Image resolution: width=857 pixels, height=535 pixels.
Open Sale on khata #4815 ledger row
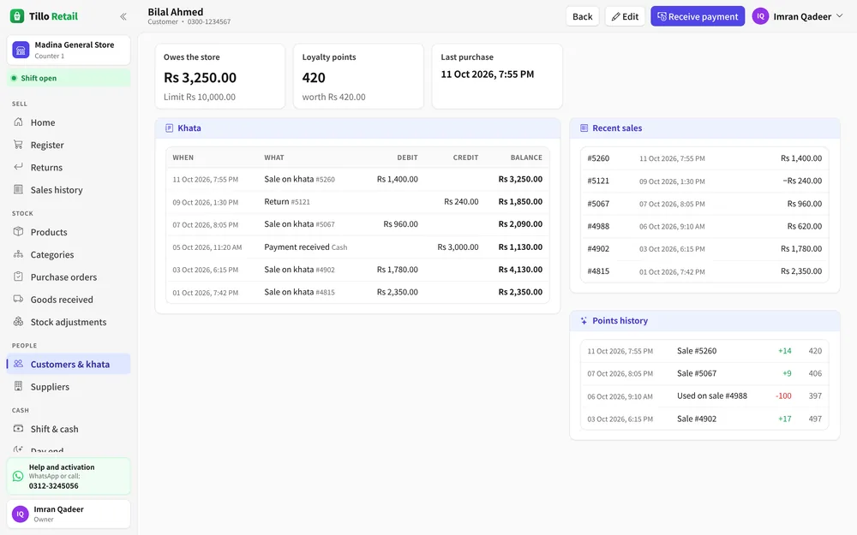357,292
